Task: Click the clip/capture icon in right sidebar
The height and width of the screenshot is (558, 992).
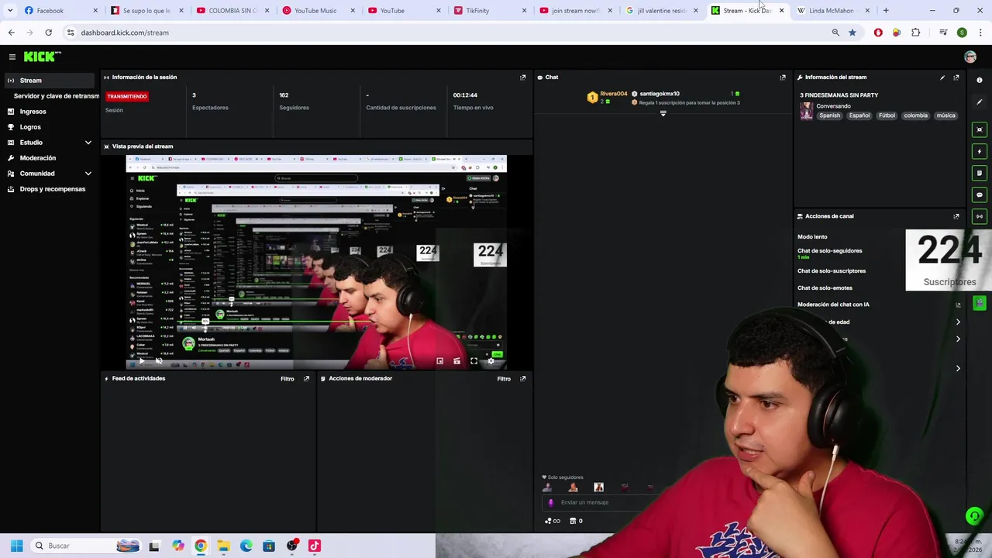Action: coord(980,129)
